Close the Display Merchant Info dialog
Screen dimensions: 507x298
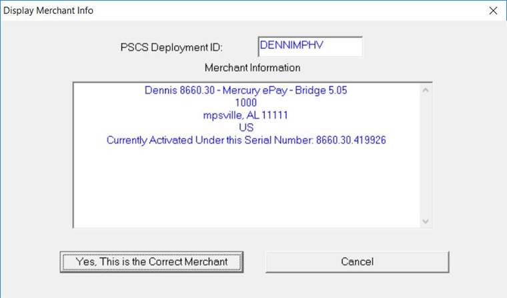click(x=493, y=11)
